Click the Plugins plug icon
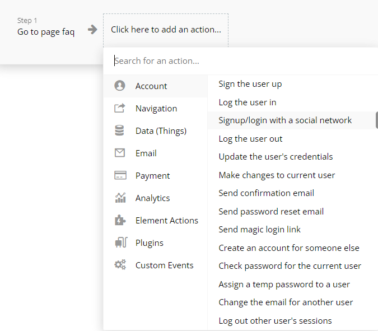The width and height of the screenshot is (378, 331). click(121, 243)
